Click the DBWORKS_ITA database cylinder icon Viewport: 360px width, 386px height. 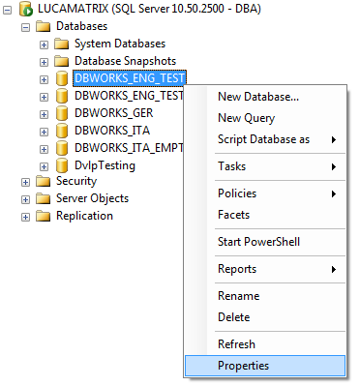click(62, 131)
